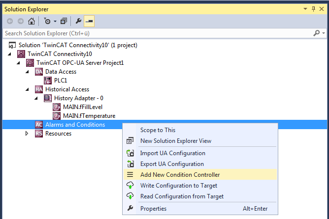Click the Properties wrench icon in context menu

(x=130, y=208)
